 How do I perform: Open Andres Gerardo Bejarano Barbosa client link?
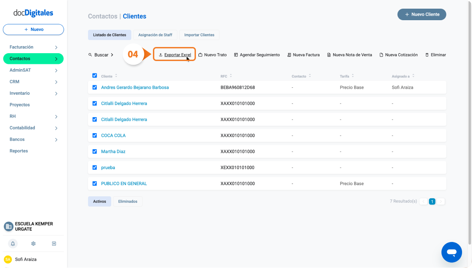tap(135, 87)
